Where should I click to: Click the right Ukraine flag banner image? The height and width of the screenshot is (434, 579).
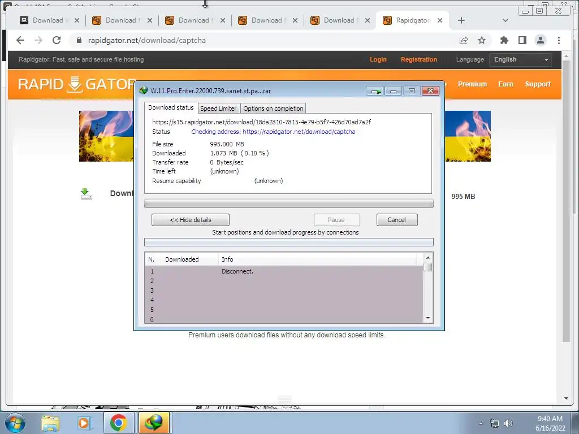[x=468, y=136]
